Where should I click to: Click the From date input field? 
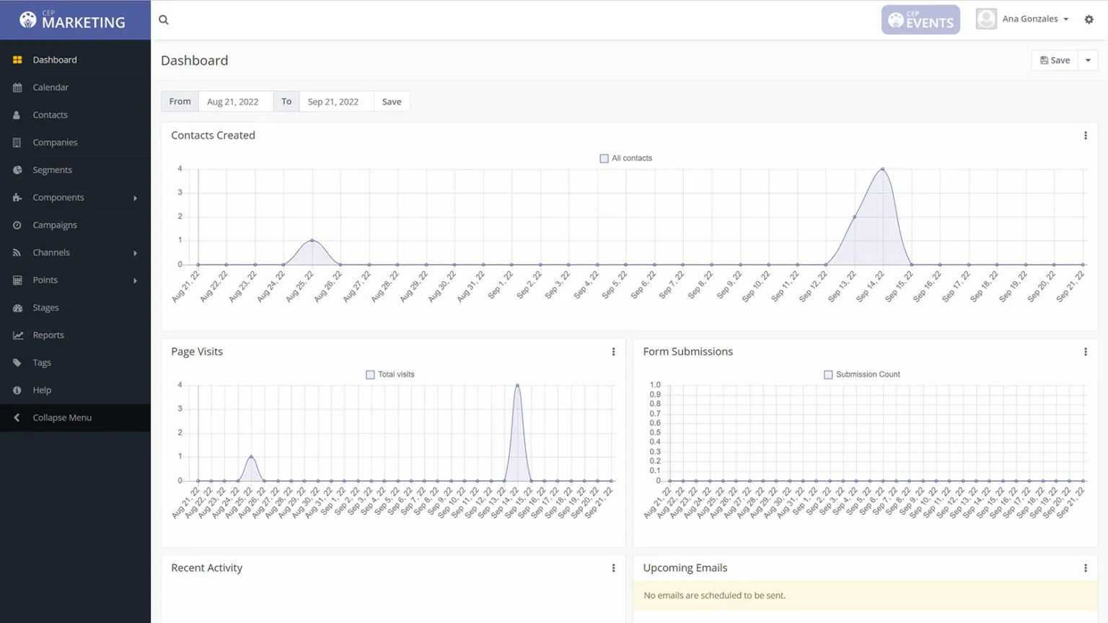point(235,102)
